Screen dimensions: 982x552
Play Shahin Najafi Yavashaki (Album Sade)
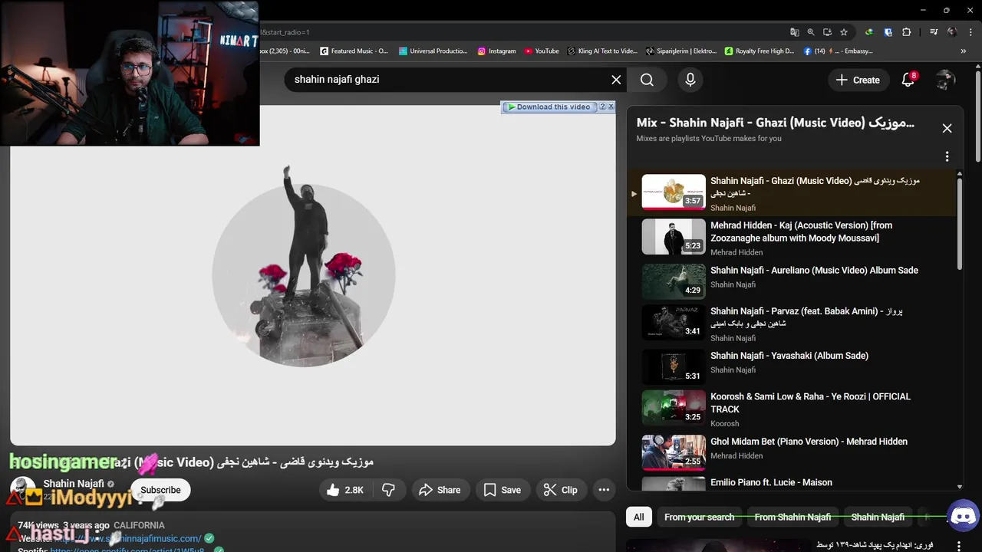790,366
